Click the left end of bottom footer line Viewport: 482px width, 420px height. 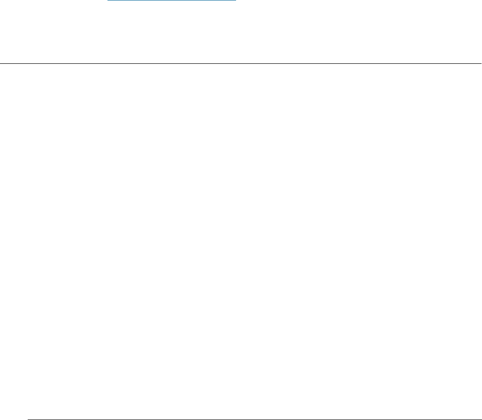coord(29,420)
